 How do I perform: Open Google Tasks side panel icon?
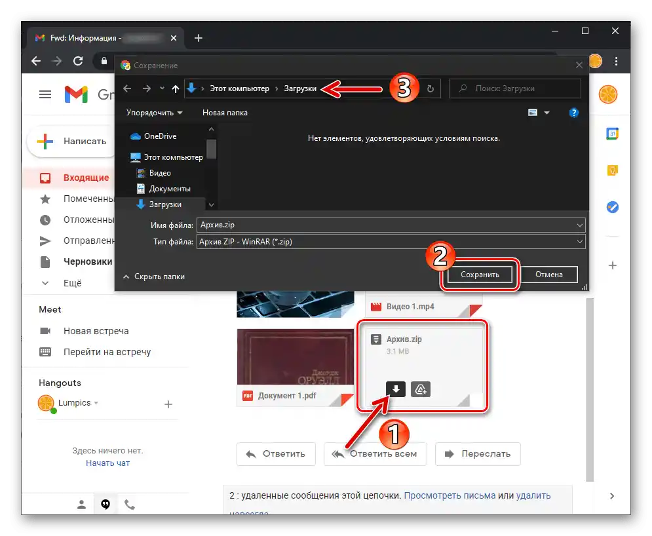point(612,207)
